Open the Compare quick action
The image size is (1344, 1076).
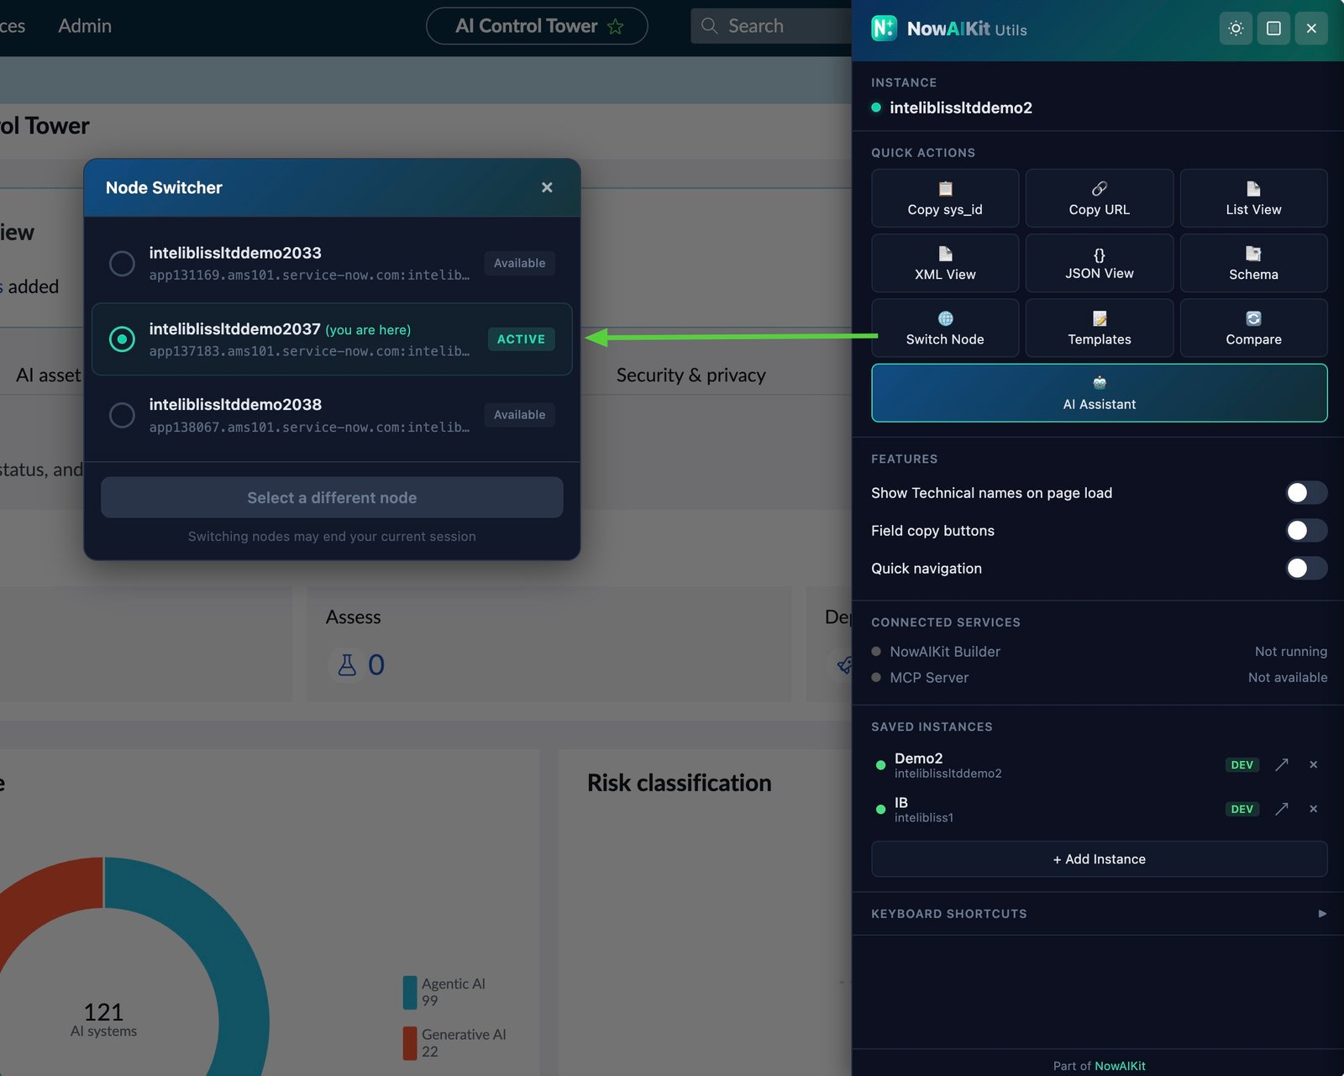[1253, 328]
